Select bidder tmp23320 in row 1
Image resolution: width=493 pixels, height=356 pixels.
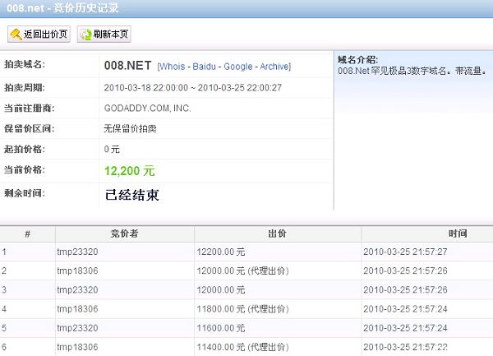click(x=76, y=252)
